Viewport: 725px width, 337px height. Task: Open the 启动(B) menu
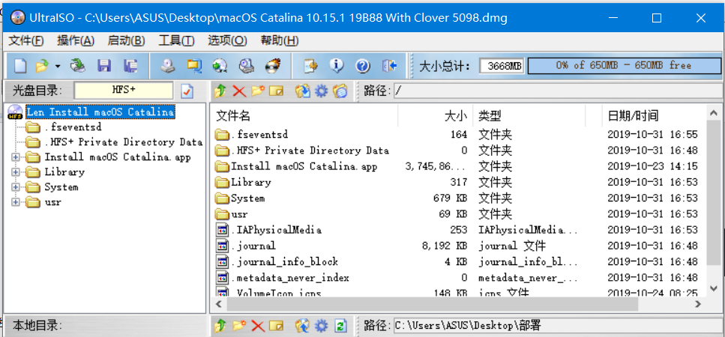(x=126, y=40)
